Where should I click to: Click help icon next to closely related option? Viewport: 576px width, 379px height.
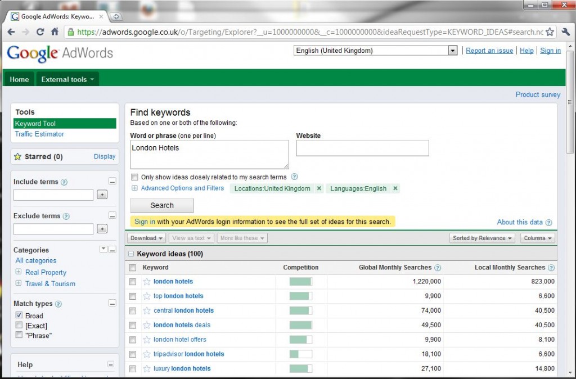(x=294, y=177)
